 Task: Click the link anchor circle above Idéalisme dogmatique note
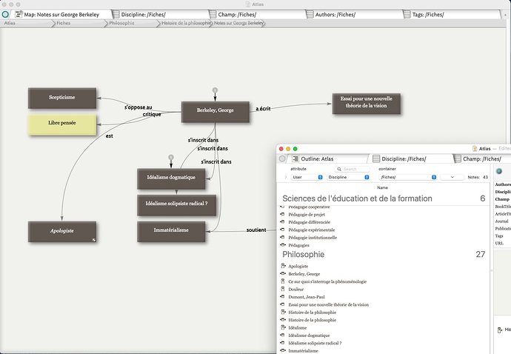click(171, 158)
